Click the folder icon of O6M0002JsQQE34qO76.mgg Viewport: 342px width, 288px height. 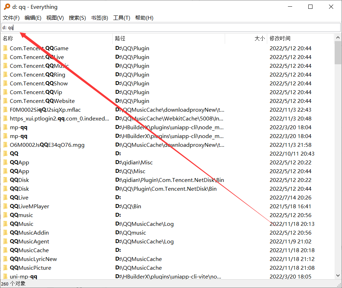click(x=6, y=145)
